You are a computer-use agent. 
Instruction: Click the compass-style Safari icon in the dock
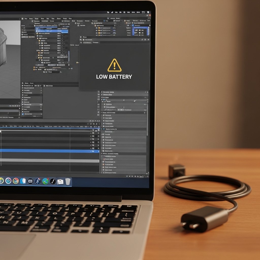(38, 181)
